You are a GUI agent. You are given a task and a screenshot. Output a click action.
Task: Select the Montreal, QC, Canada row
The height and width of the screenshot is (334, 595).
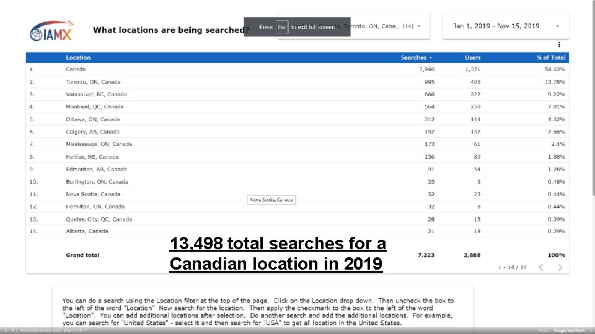tap(297, 107)
